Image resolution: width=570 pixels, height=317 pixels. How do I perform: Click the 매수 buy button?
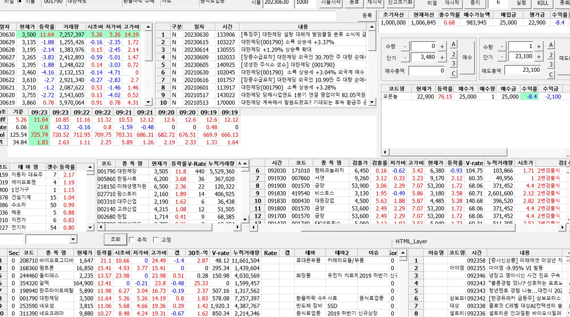click(x=467, y=57)
